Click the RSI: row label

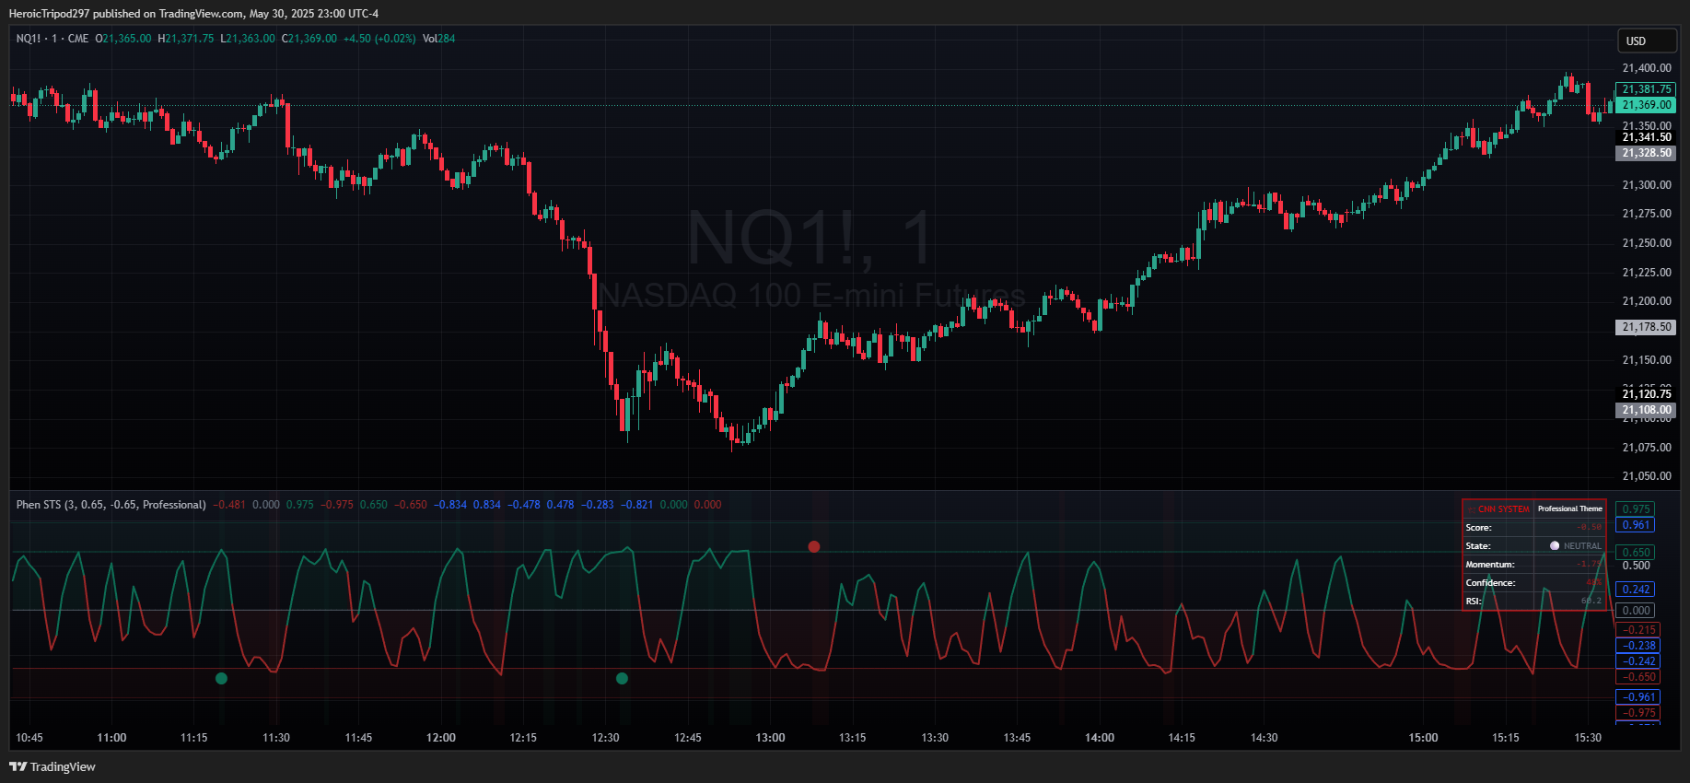[x=1474, y=602]
